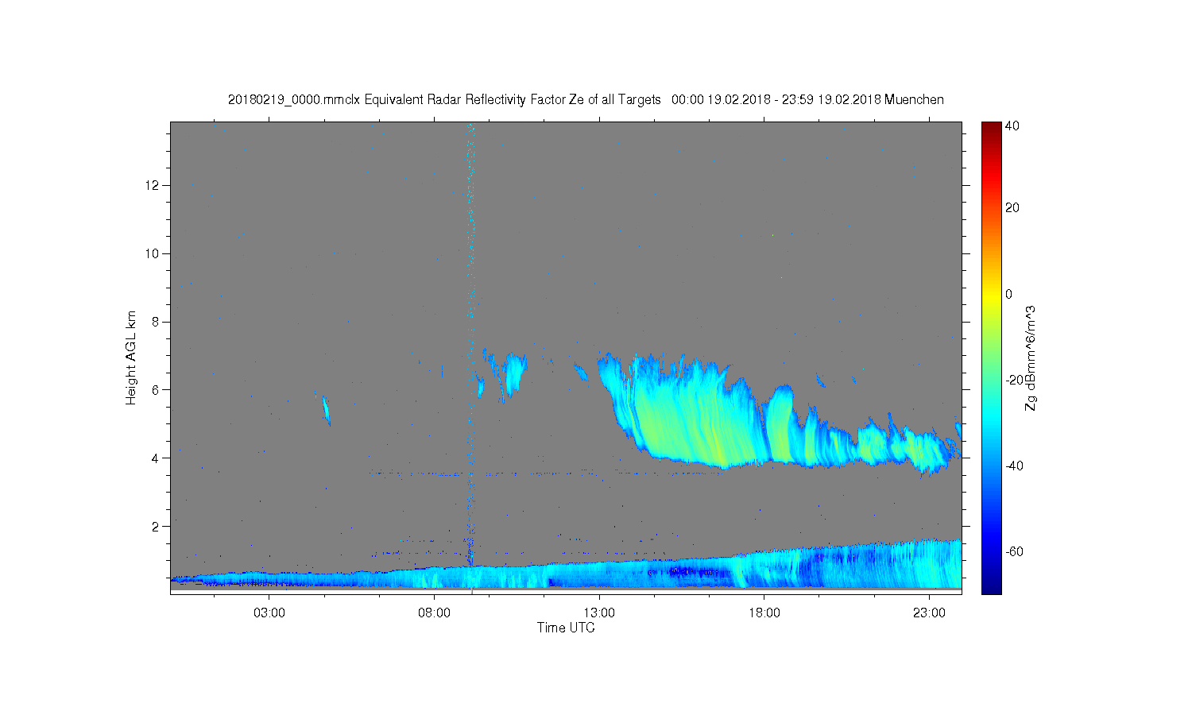This screenshot has height=715, width=1192.
Task: Select the "Height AGL km" axis label
Action: 131,357
